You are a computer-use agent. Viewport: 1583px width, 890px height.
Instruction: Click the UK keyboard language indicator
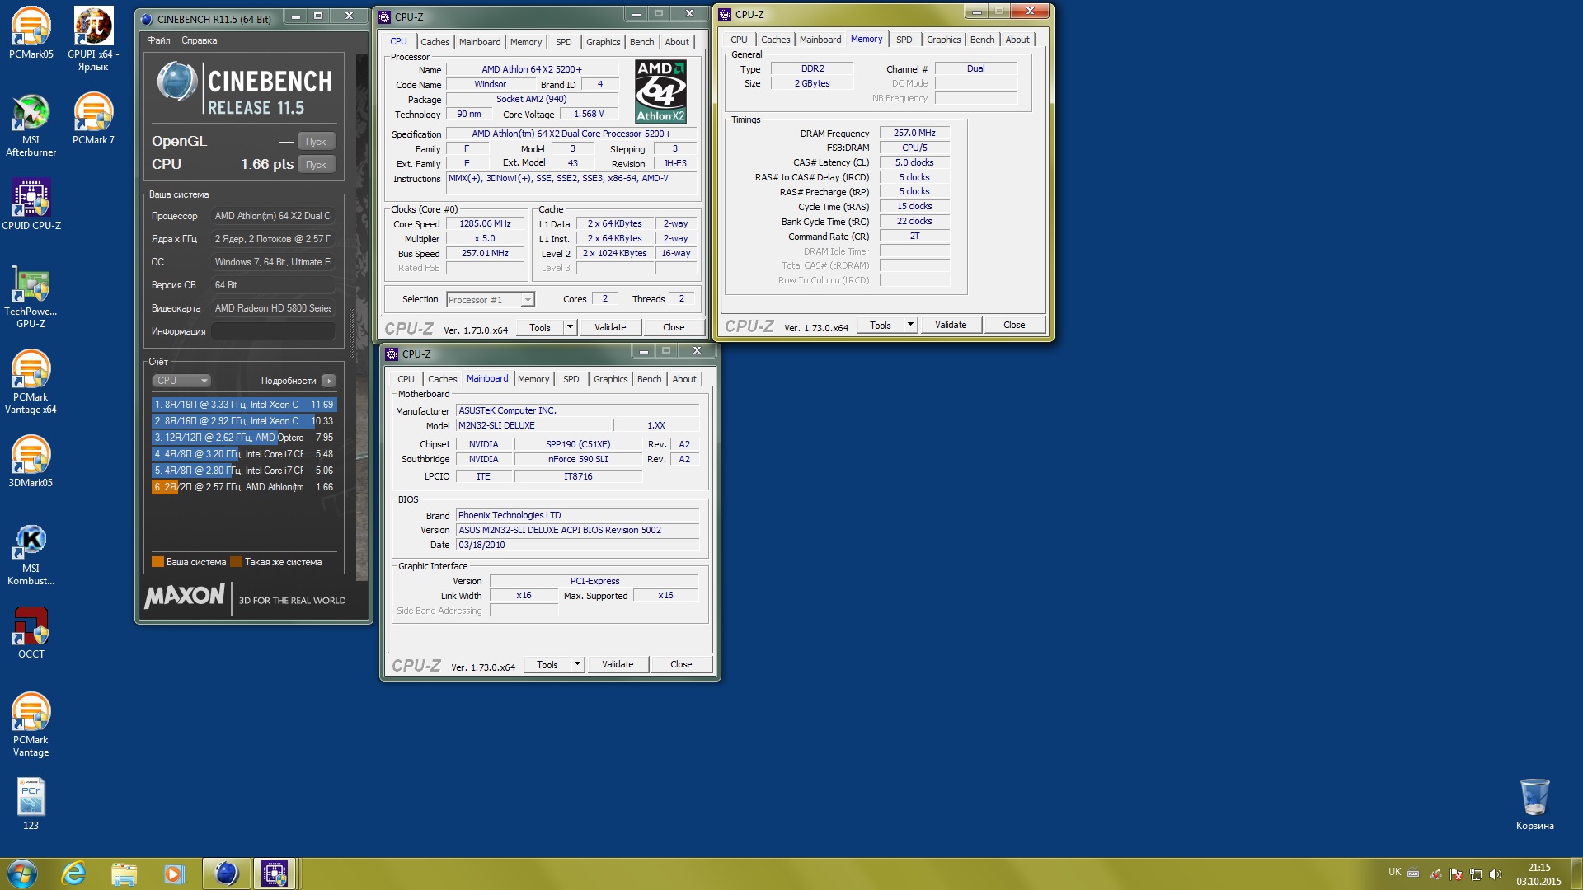1394,872
